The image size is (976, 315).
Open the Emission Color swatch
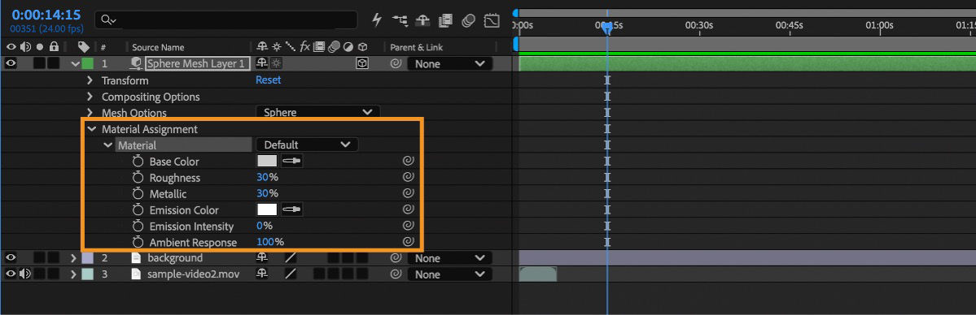[267, 209]
